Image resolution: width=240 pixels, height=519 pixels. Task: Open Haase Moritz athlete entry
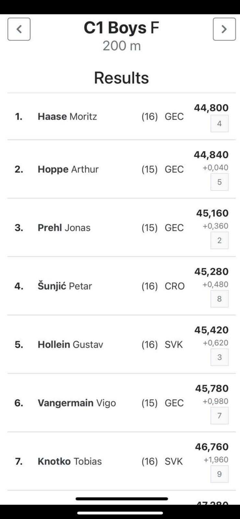67,116
